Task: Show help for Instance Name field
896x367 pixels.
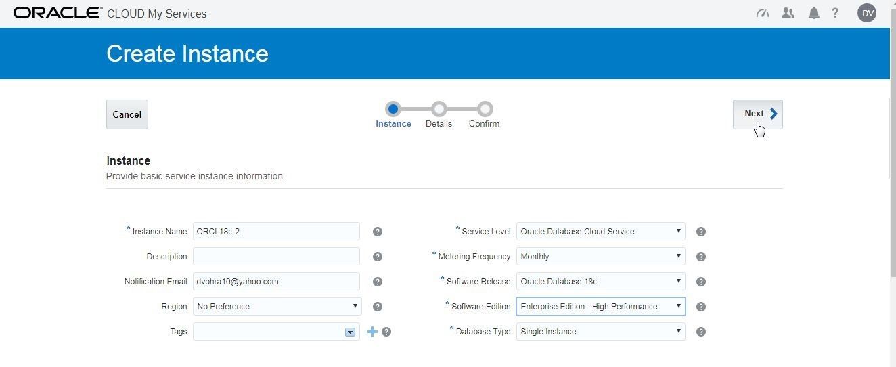Action: coord(378,232)
